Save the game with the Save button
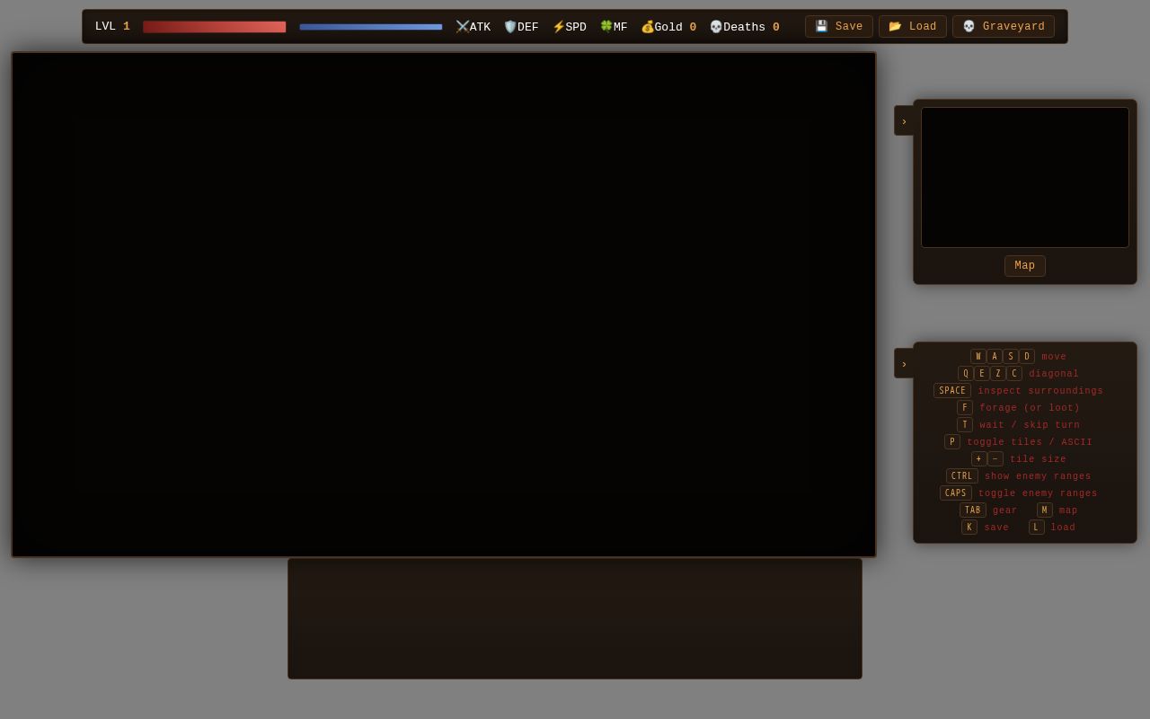 pyautogui.click(x=839, y=27)
